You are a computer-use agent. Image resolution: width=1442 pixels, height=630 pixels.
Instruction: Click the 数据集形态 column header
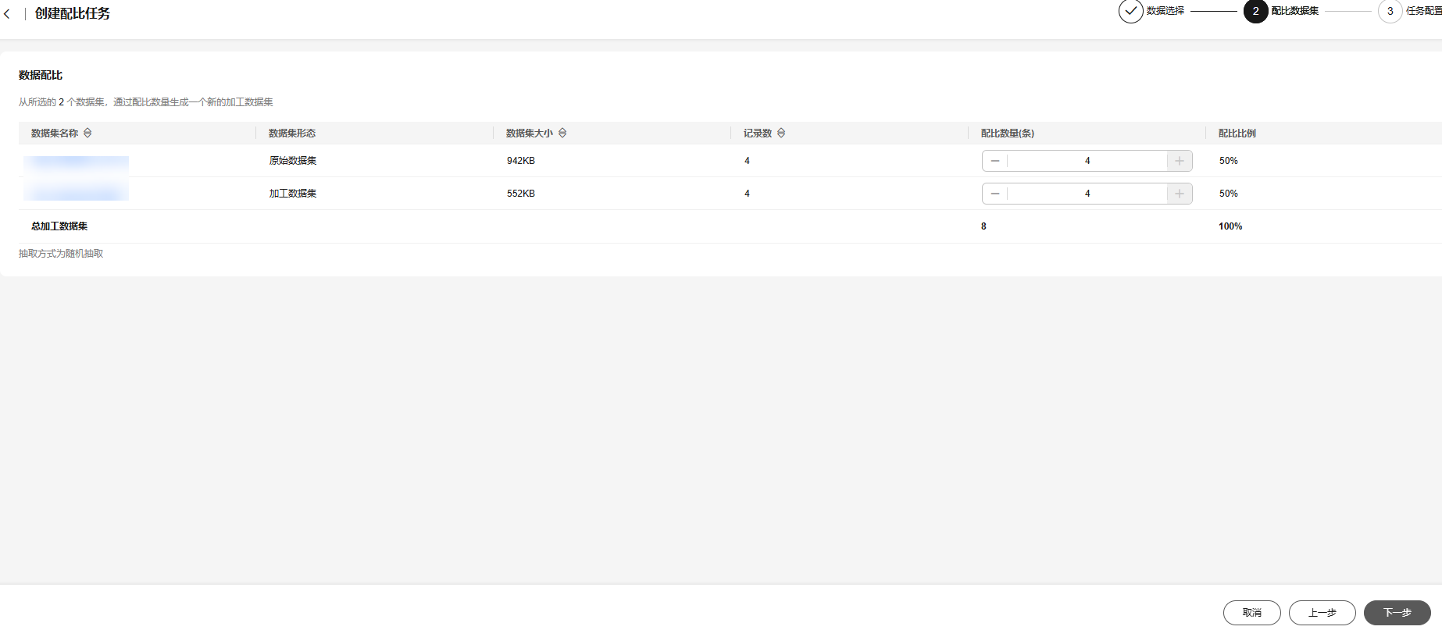(x=292, y=133)
